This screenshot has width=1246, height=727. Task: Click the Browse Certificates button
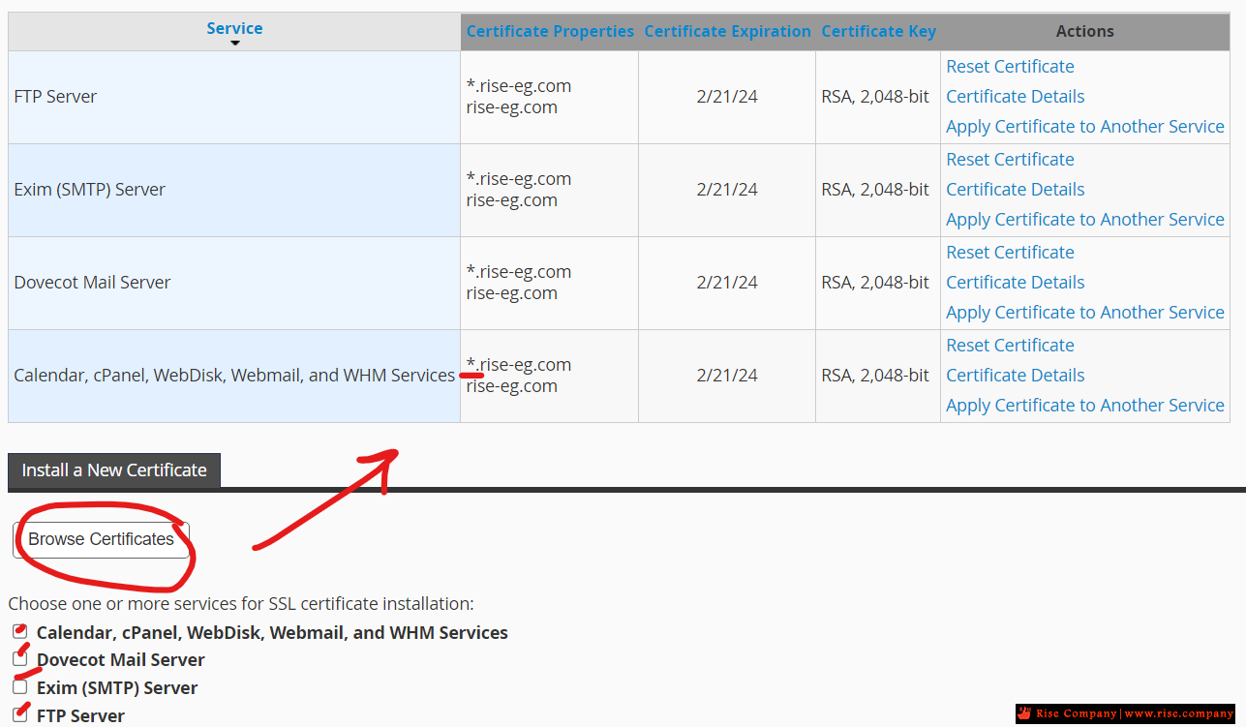(x=101, y=539)
